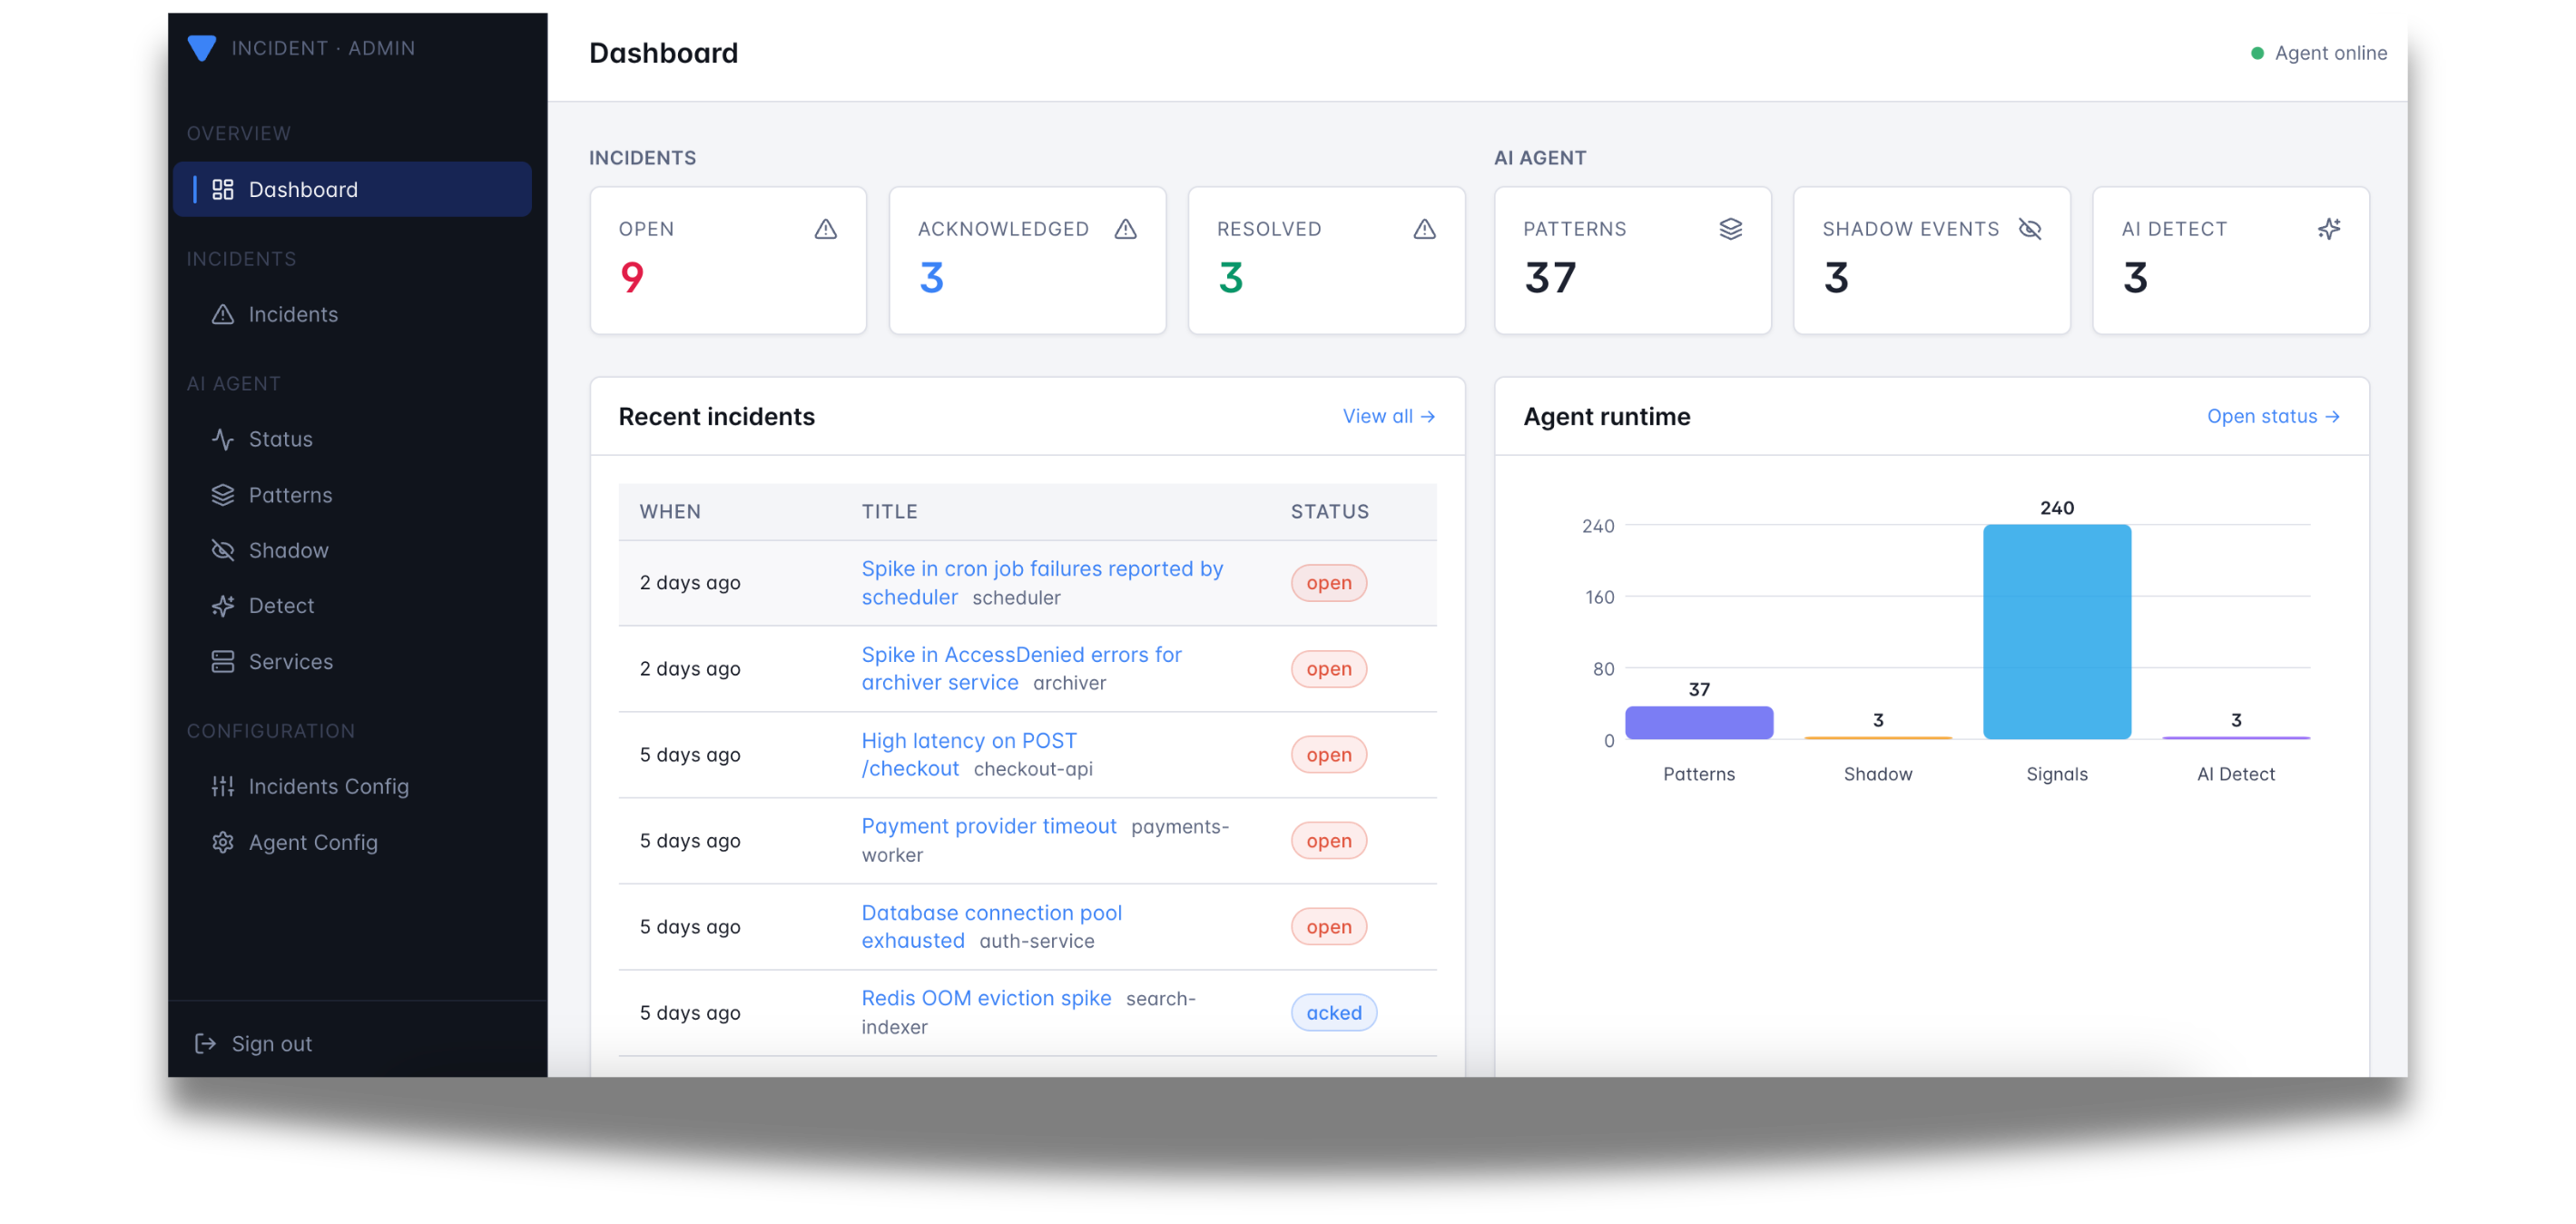Click the layers icon on the Patterns card
Image resolution: width=2576 pixels, height=1224 pixels.
pyautogui.click(x=1730, y=229)
